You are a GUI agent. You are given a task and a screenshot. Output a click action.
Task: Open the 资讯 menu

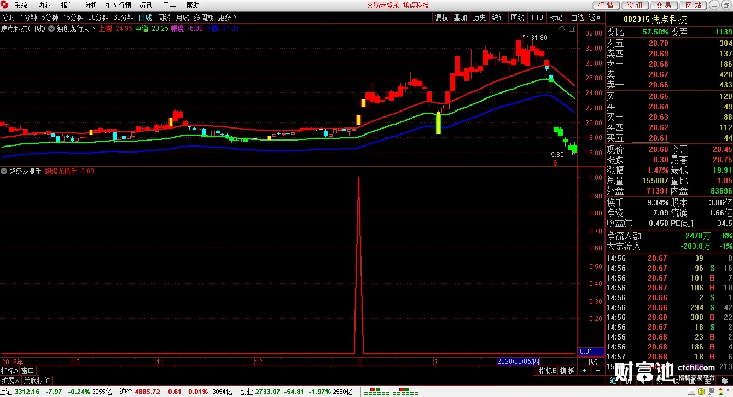tap(146, 5)
